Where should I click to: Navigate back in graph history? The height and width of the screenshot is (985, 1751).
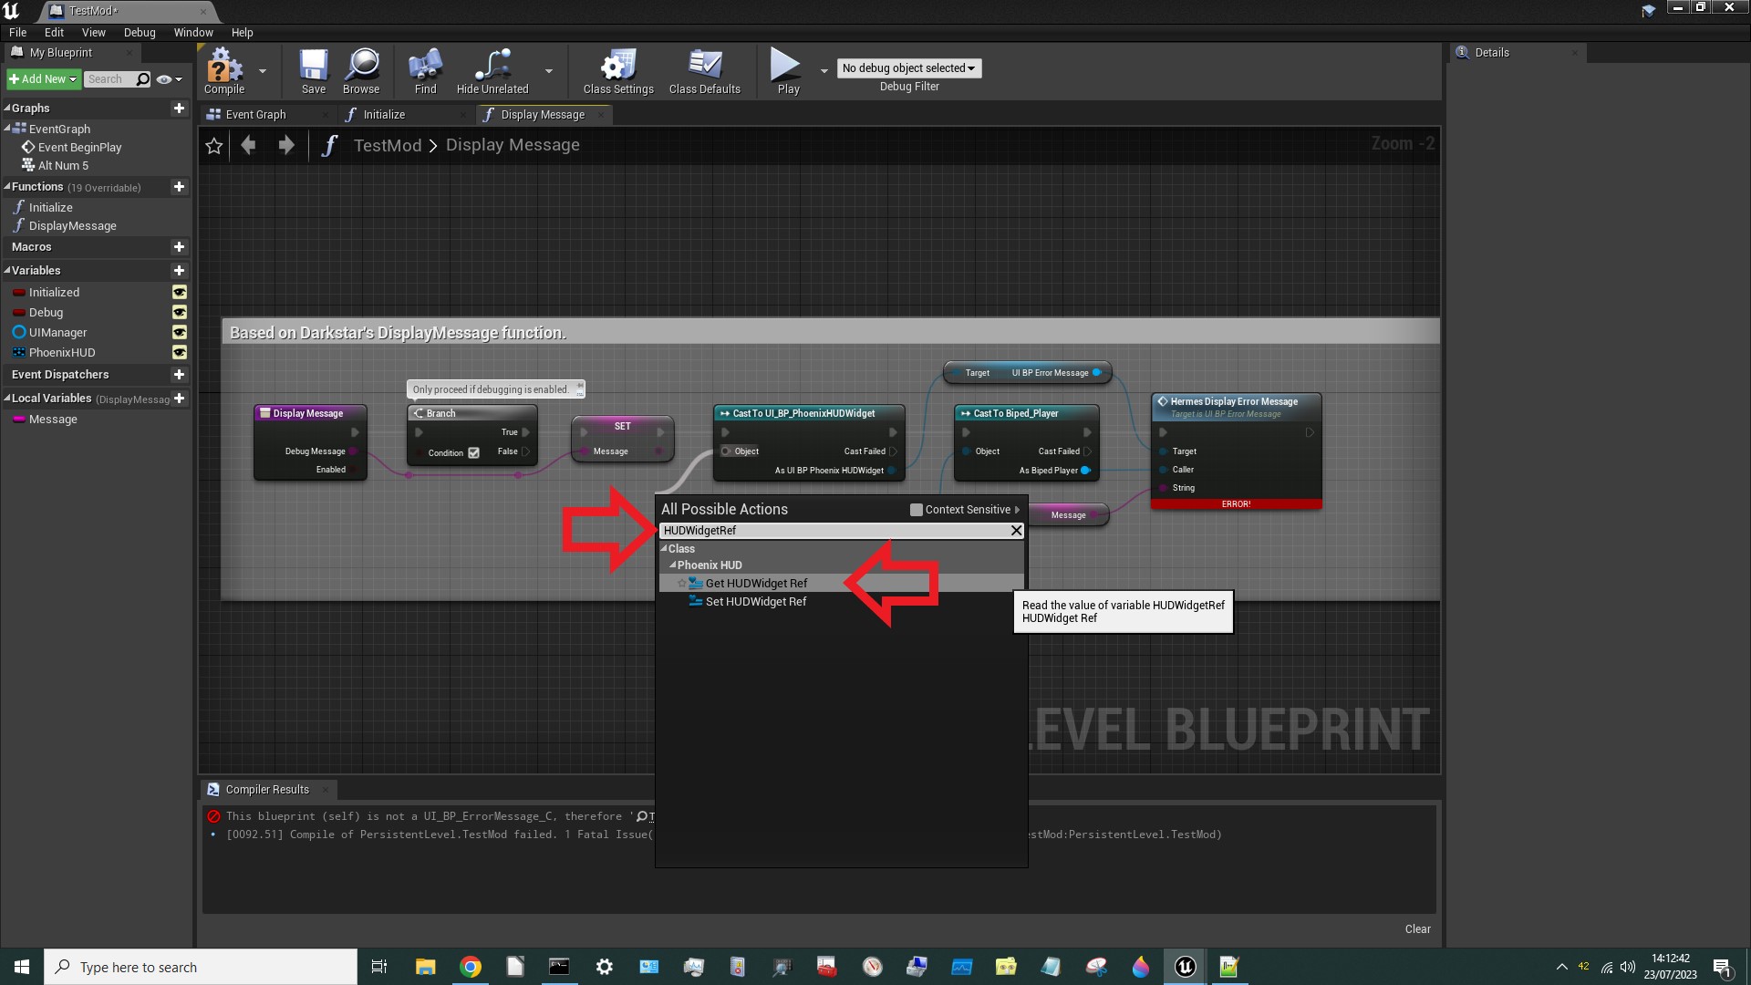click(x=248, y=145)
